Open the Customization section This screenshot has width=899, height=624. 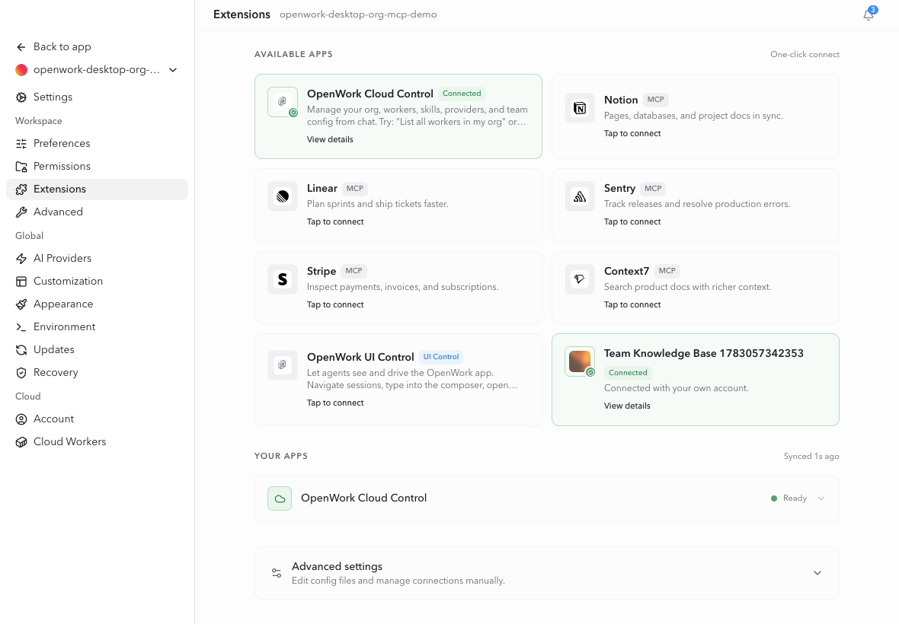(97, 282)
